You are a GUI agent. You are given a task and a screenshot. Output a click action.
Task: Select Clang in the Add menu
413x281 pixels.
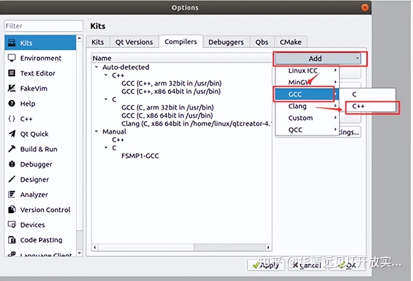[x=297, y=106]
